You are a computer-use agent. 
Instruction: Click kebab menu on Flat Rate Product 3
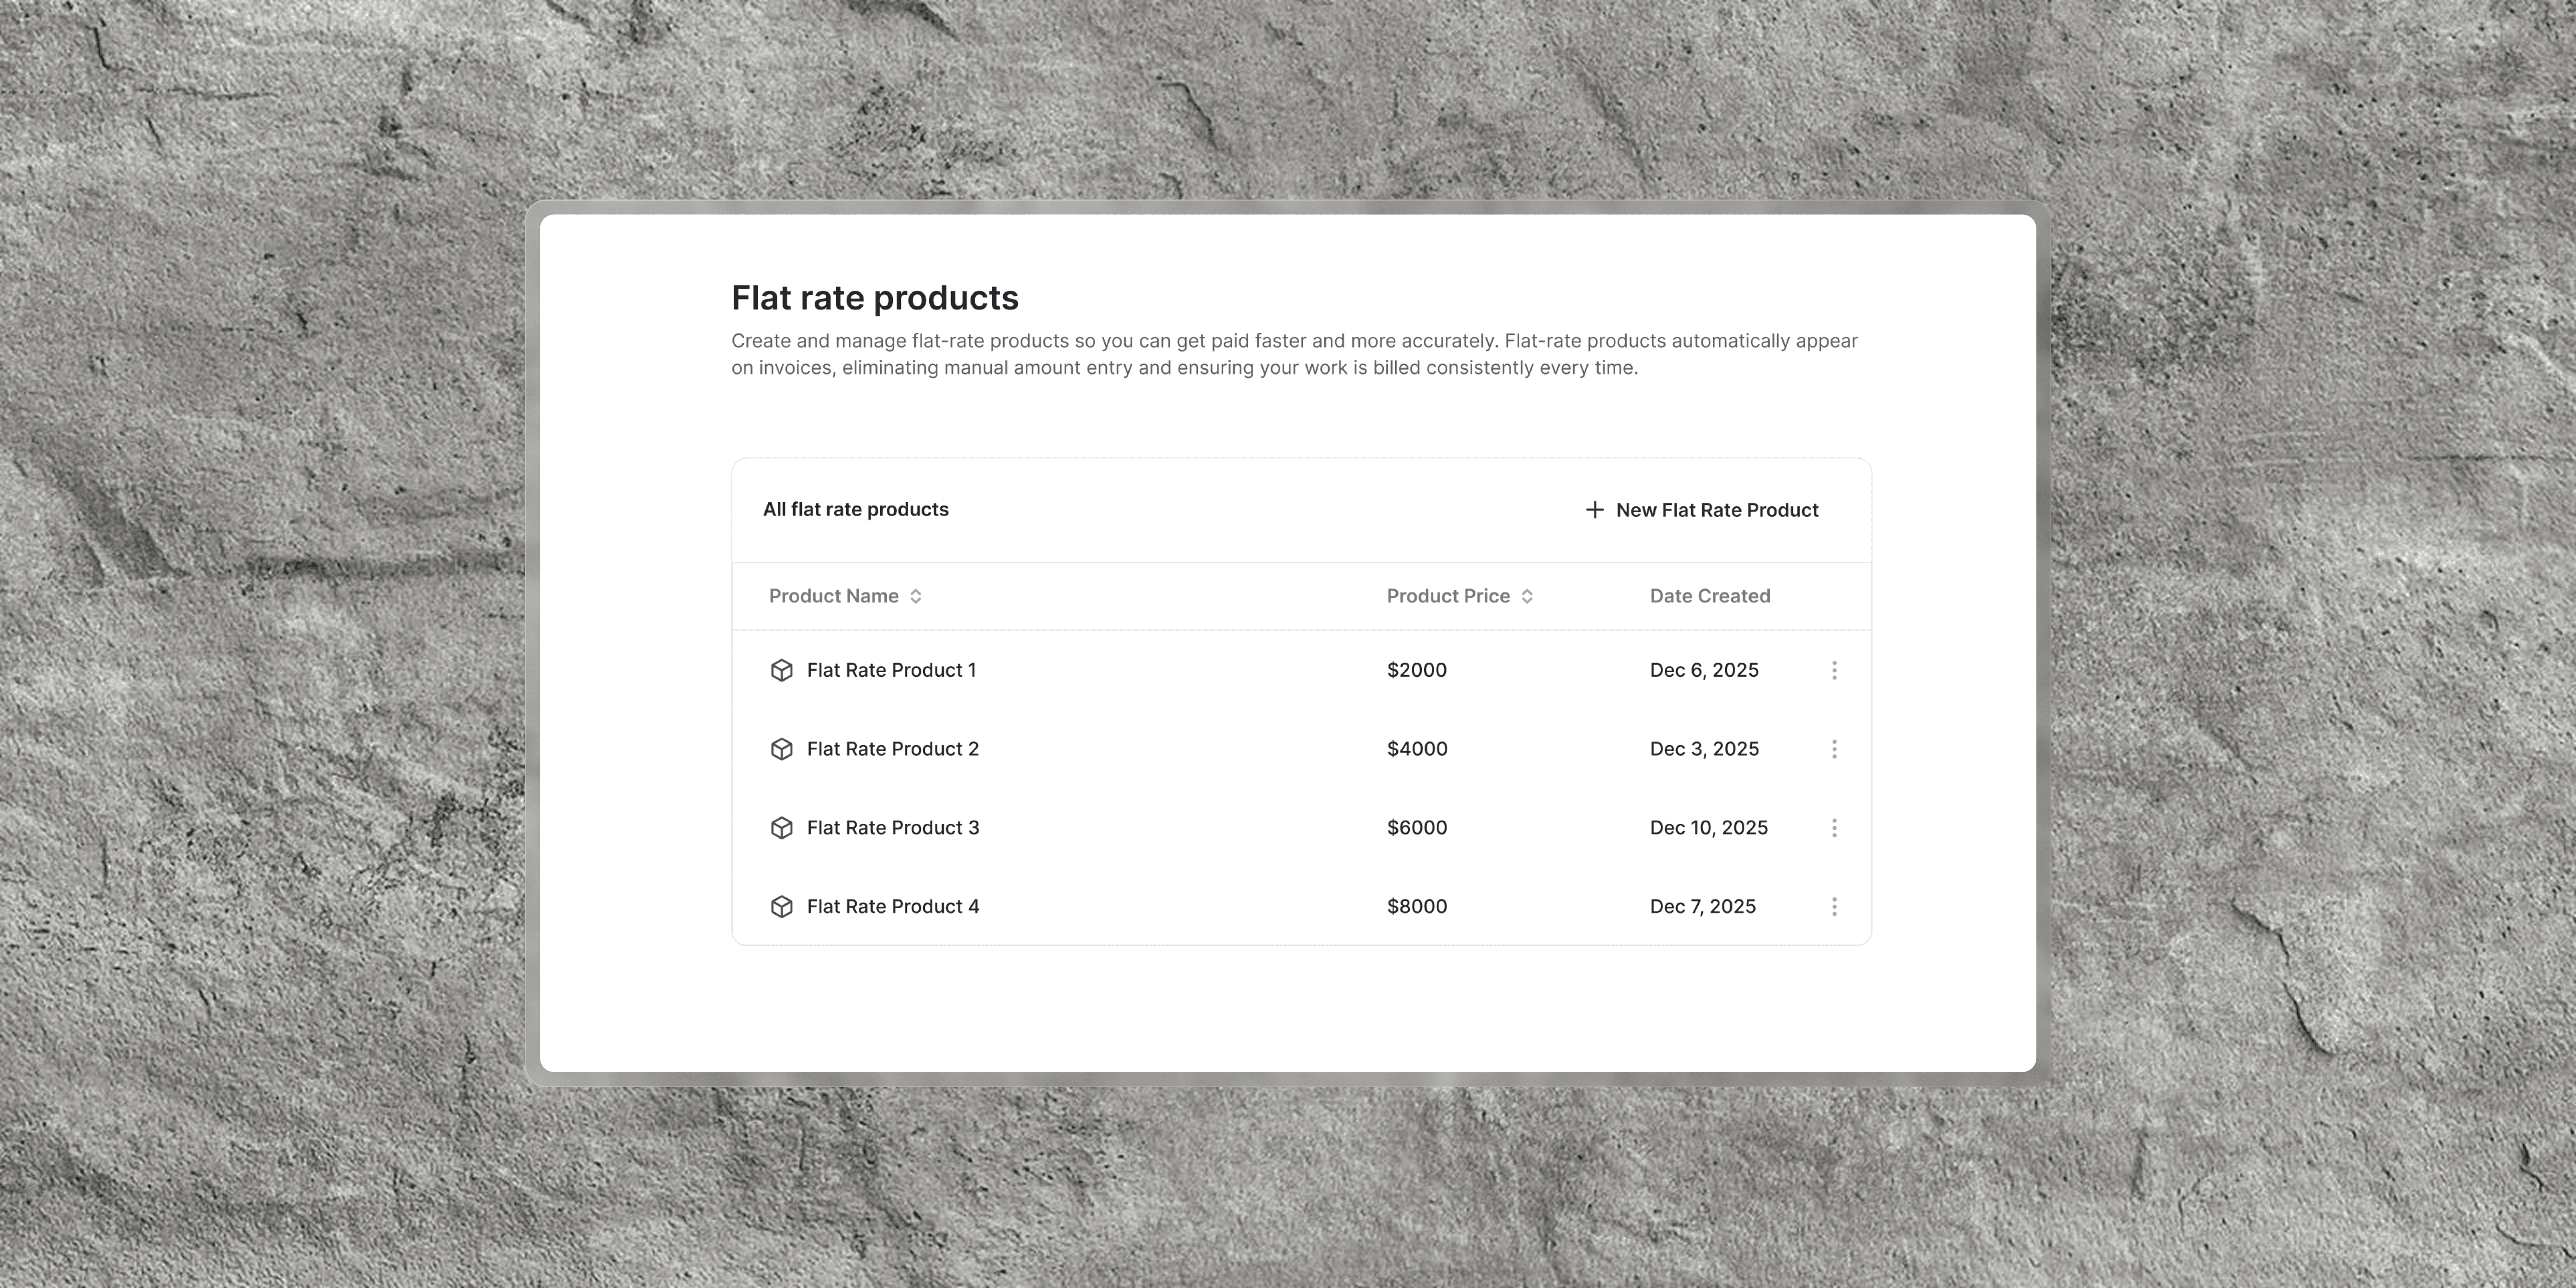tap(1833, 828)
